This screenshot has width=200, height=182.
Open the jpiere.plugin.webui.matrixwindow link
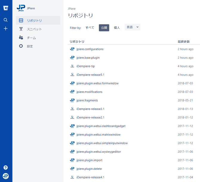point(99,135)
